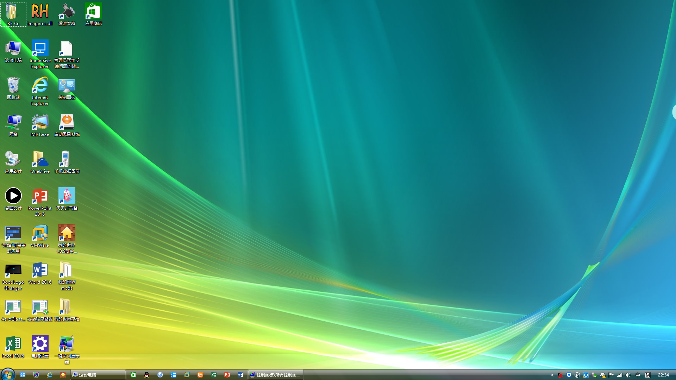Click the grid tiles taskbar icon
Screen dimensions: 676x380
point(23,375)
